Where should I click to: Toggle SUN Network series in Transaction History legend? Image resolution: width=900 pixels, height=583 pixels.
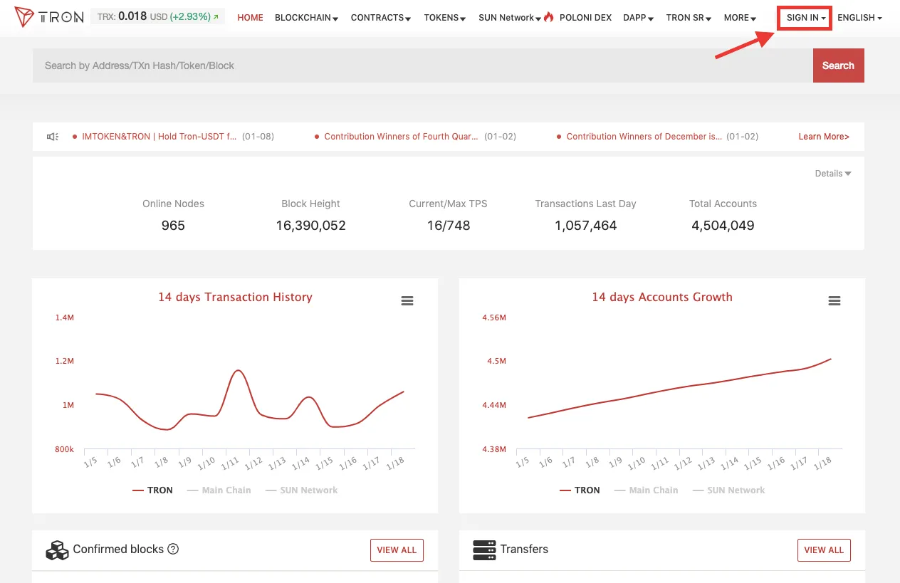pyautogui.click(x=301, y=490)
